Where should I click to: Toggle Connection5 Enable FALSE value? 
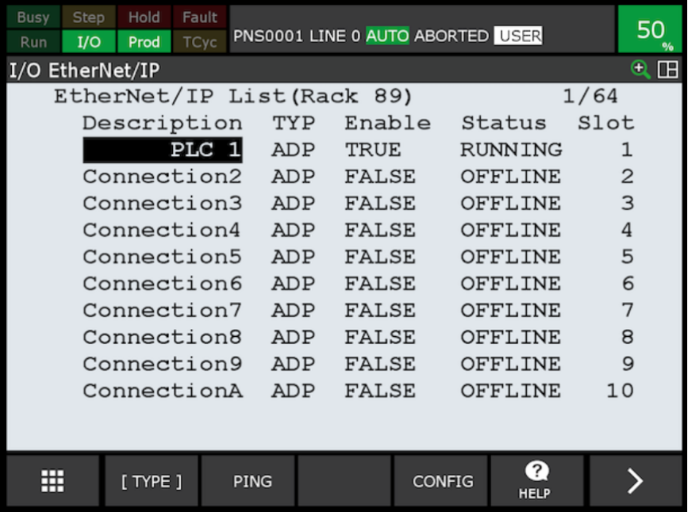click(380, 257)
